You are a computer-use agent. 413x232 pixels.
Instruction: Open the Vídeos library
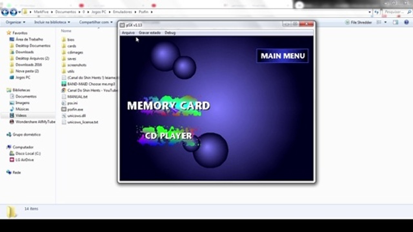point(21,115)
